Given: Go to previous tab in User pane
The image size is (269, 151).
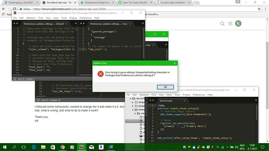Looking at the screenshot, I should click(x=81, y=23).
